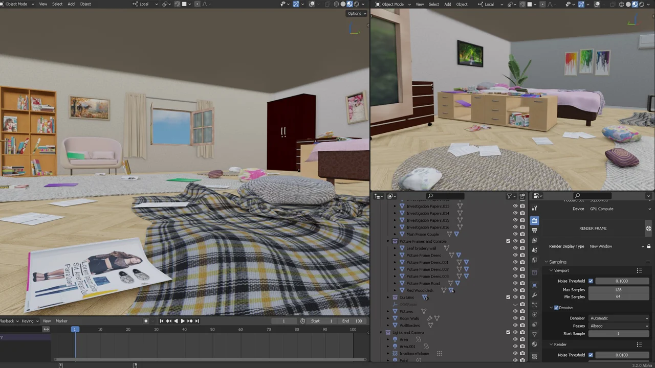Hide Red Wood desk using its eye icon
Image resolution: width=655 pixels, height=368 pixels.
(515, 290)
